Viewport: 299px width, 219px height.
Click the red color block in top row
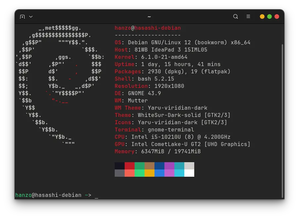pos(130,166)
